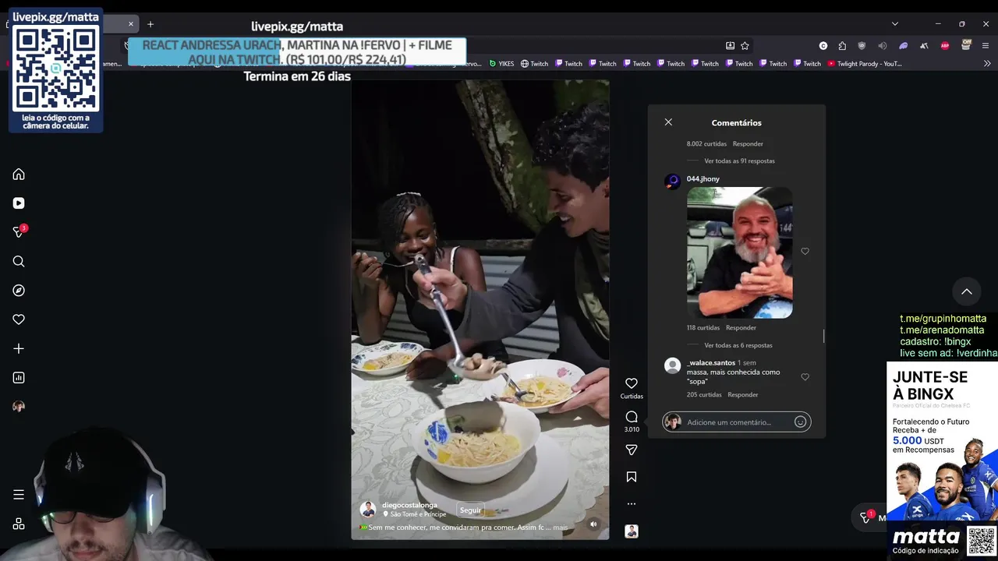
Task: Open the list-all-tabs chevron
Action: click(x=895, y=24)
